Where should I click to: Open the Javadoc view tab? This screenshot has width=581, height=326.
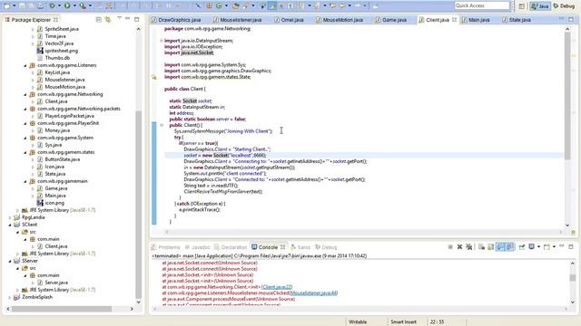pos(198,247)
